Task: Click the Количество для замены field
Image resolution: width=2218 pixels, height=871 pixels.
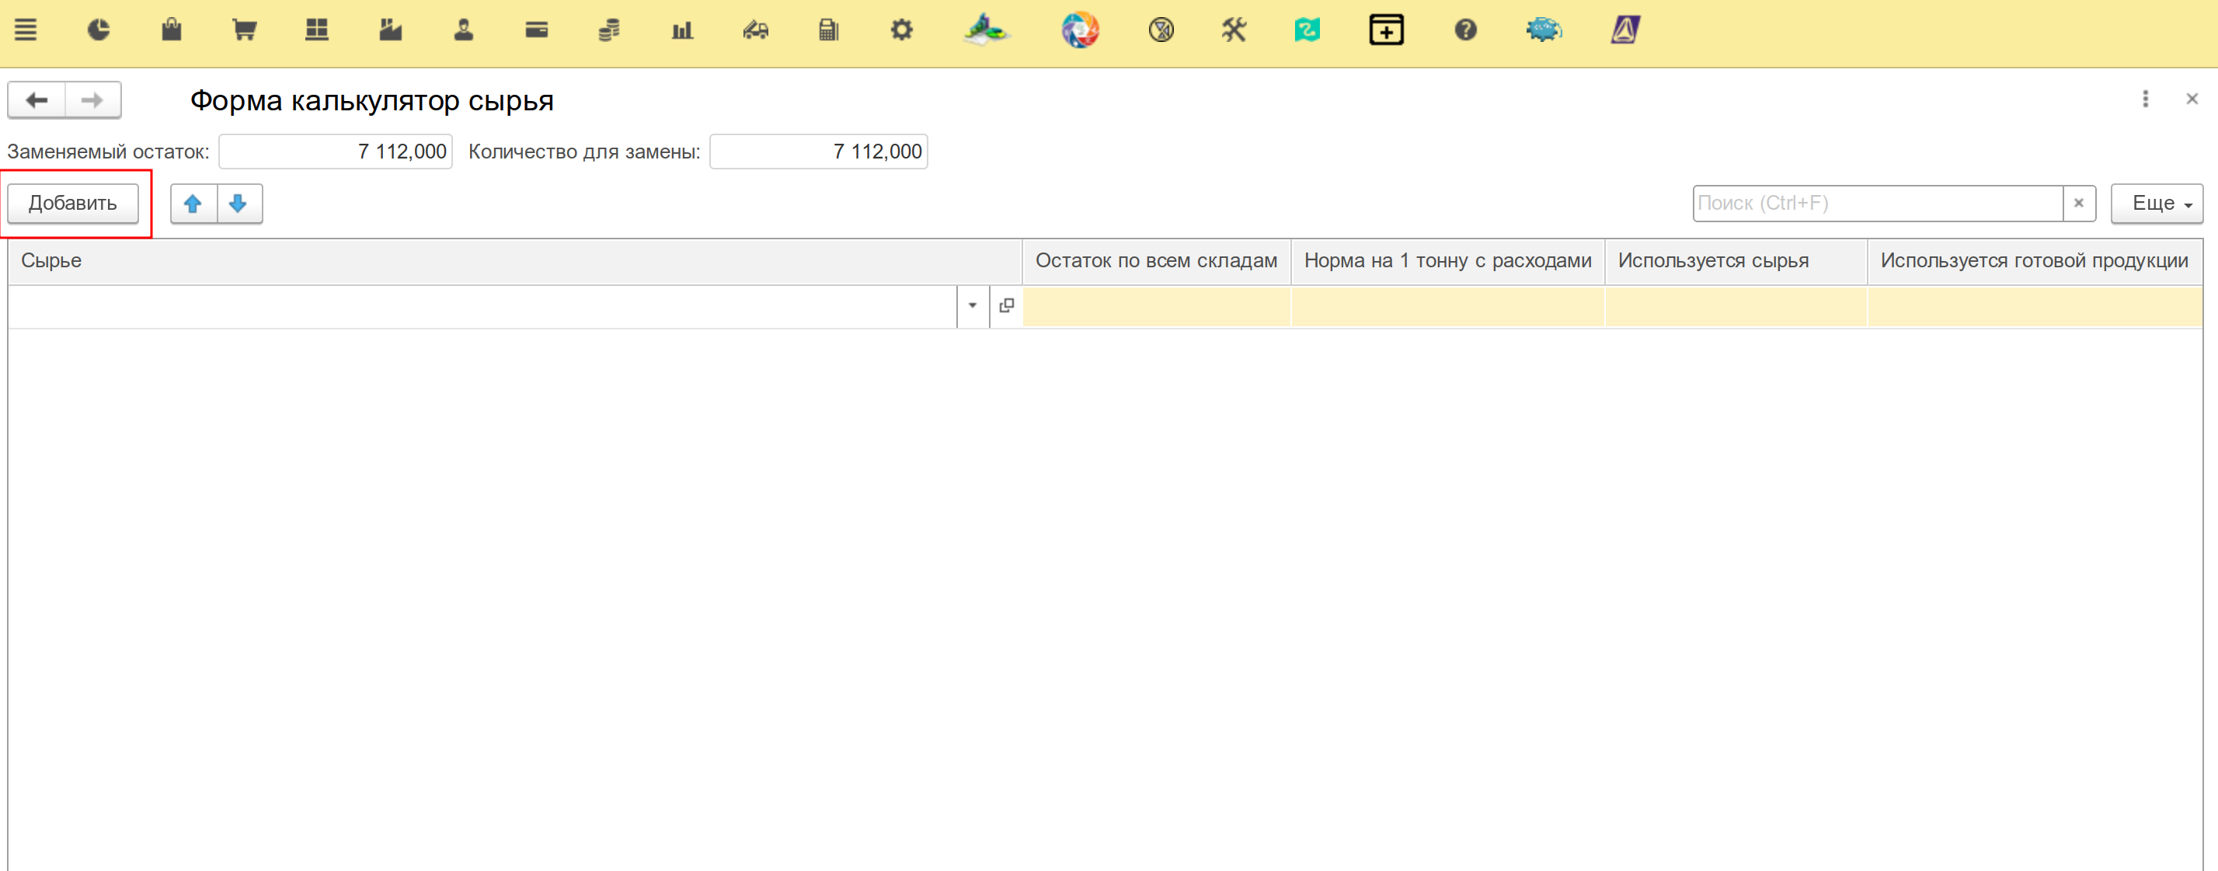Action: tap(818, 152)
